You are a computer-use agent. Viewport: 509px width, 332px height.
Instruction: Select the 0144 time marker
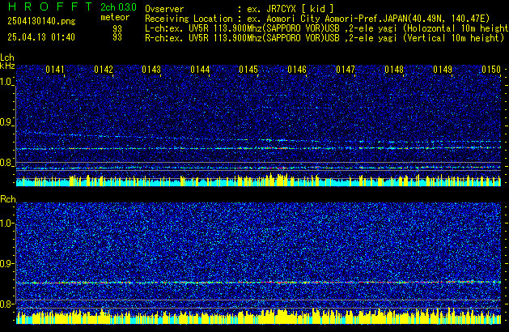[200, 70]
